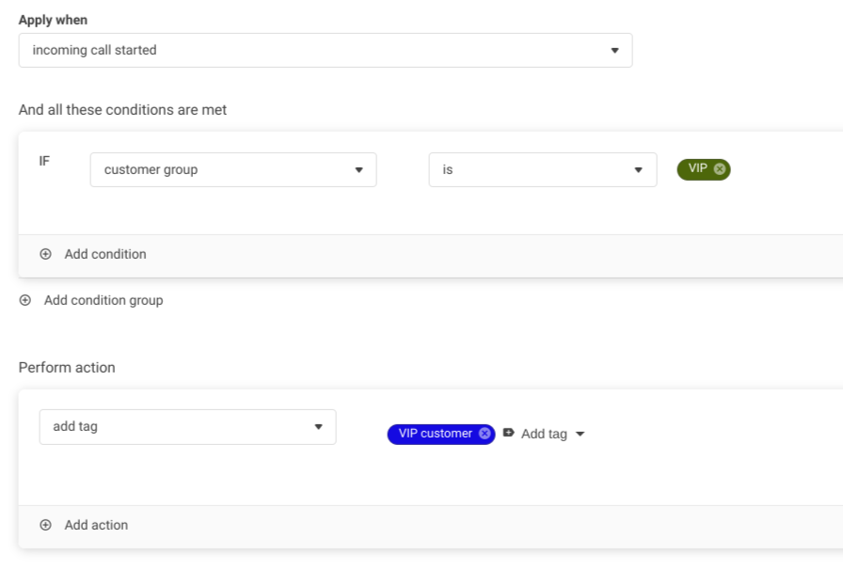Click the arrow of the customer group select

tap(358, 170)
